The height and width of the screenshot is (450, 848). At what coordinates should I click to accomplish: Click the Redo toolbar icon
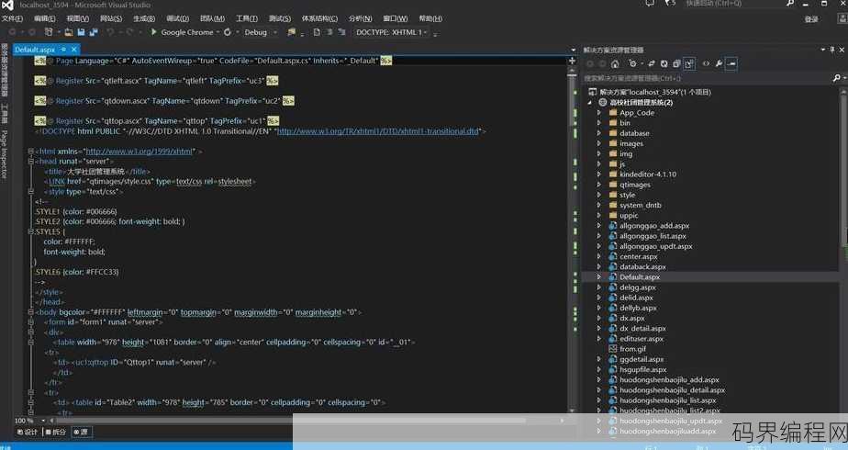tap(129, 32)
